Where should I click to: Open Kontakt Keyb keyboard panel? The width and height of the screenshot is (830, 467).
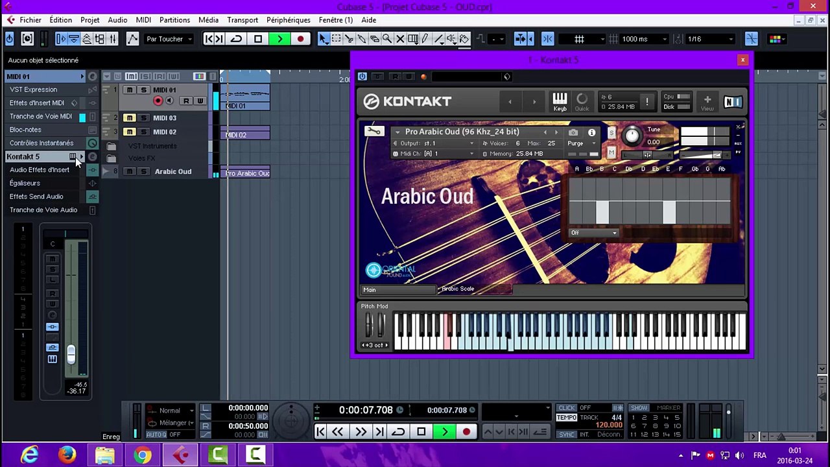(x=560, y=102)
